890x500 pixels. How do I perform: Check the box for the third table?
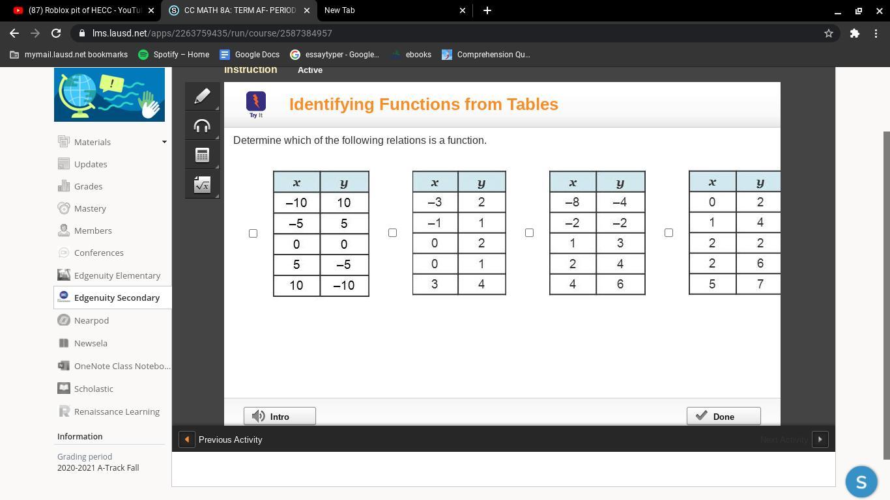[x=529, y=232]
